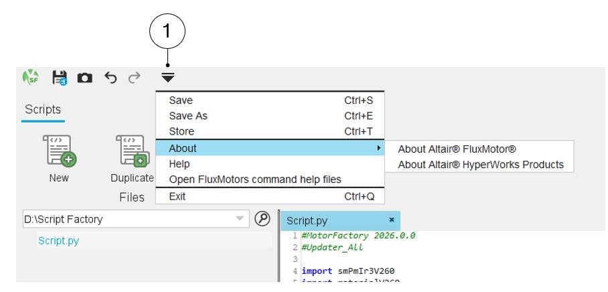The width and height of the screenshot is (608, 292).
Task: Click the Duplicate script icon
Action: (132, 151)
